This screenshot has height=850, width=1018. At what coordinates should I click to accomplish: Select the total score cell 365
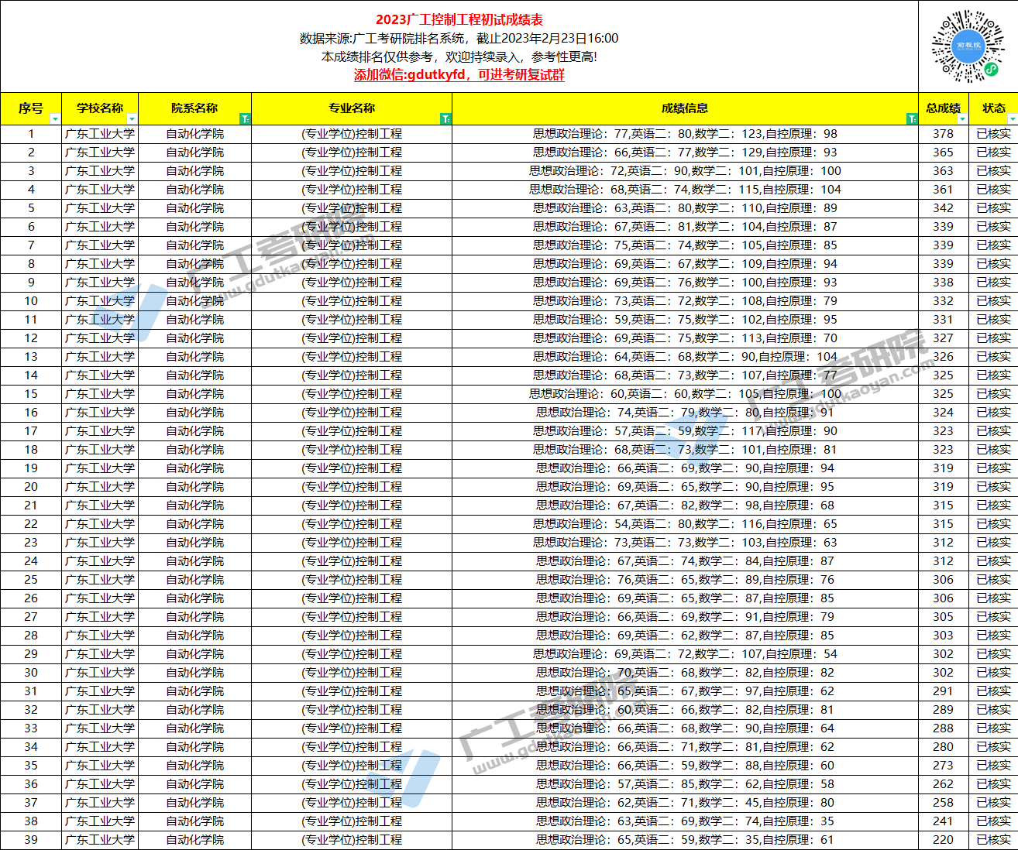coord(944,153)
